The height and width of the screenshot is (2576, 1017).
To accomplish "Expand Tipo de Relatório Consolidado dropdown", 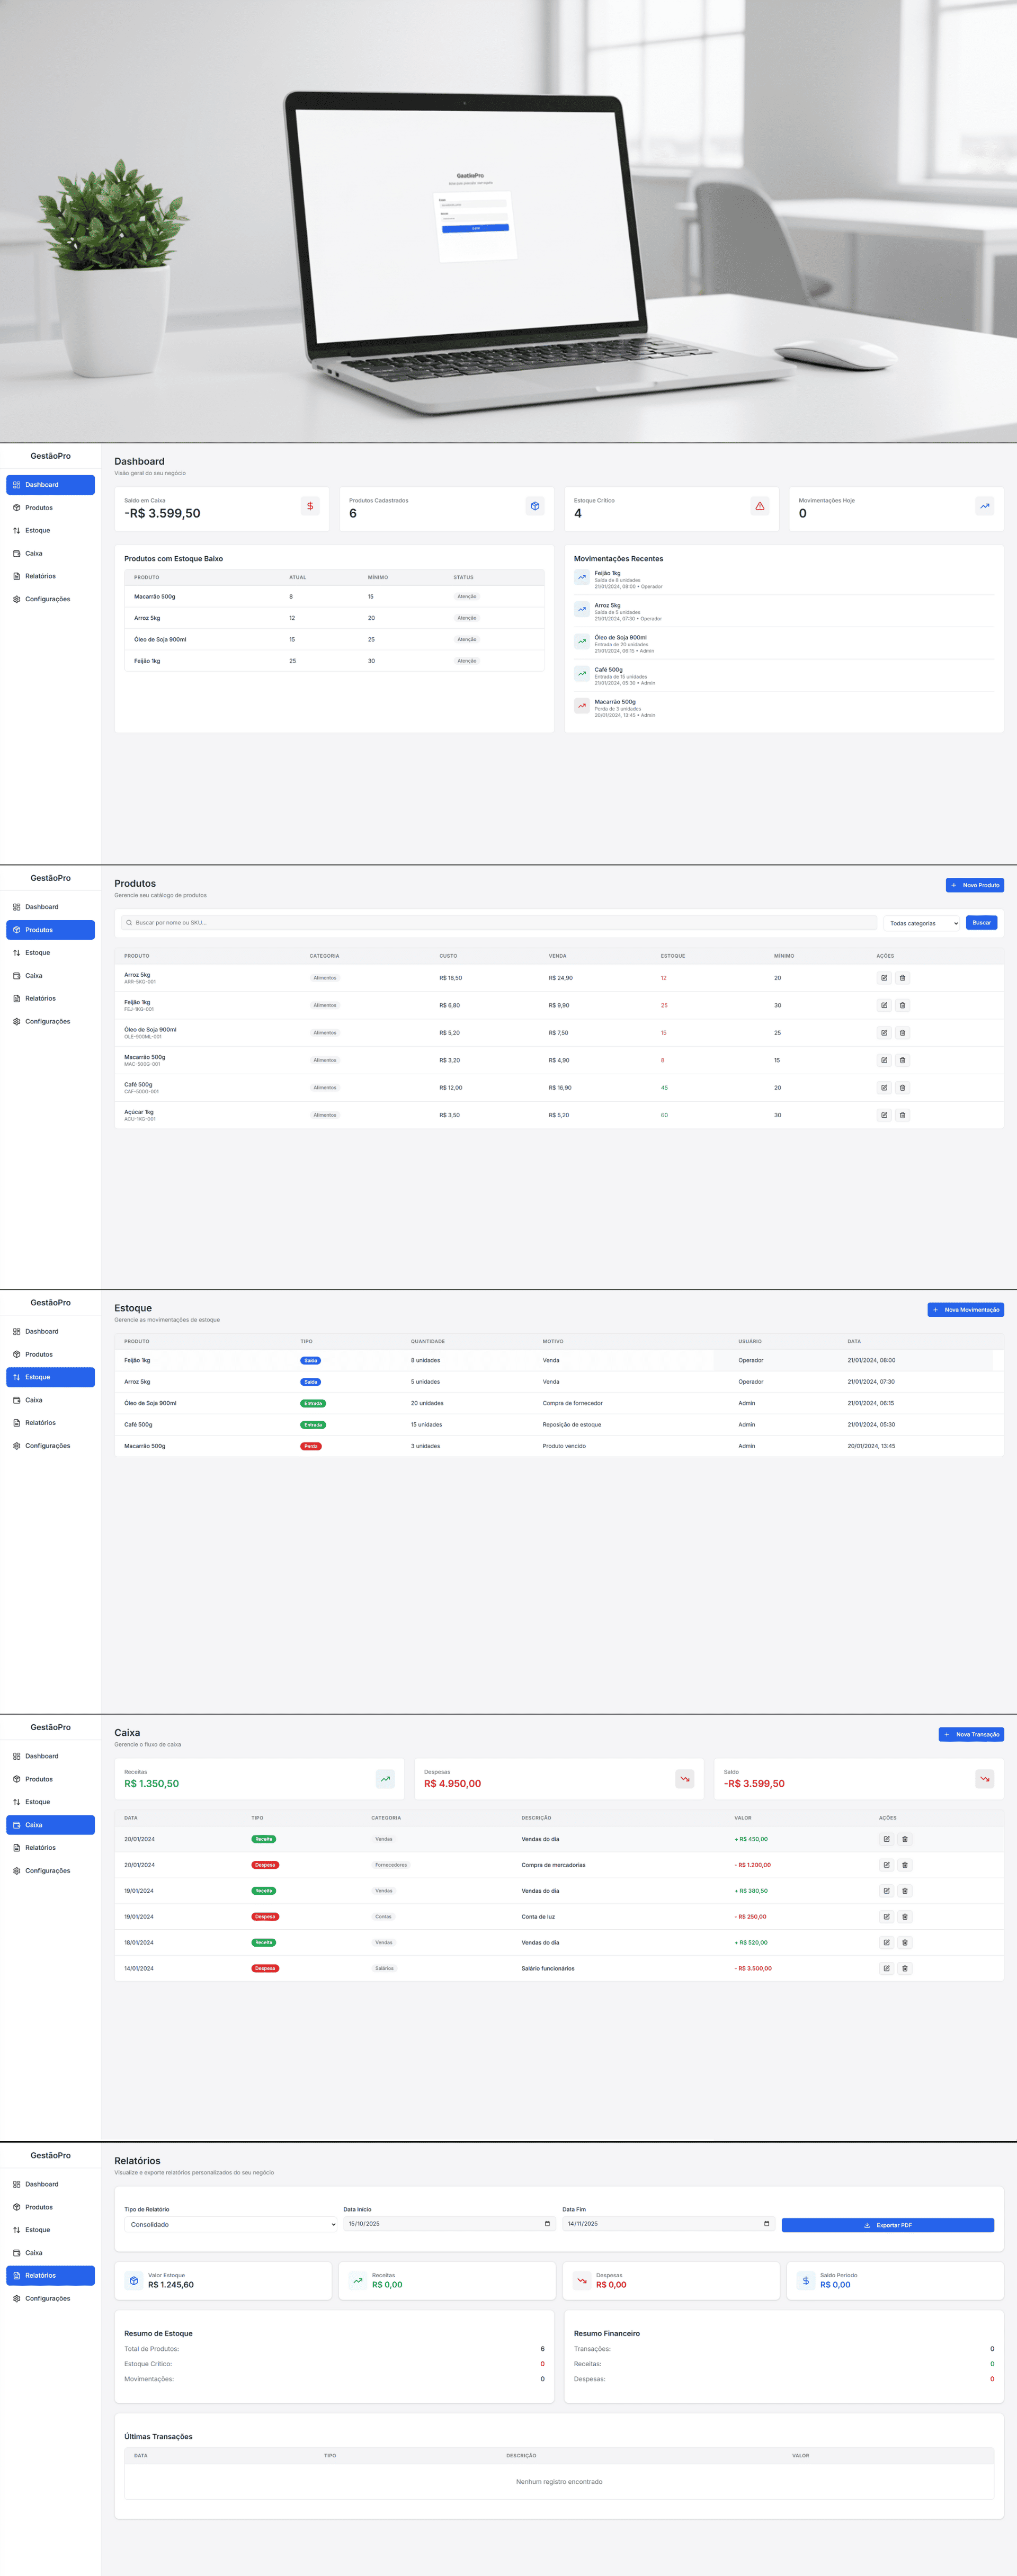I will [231, 2225].
